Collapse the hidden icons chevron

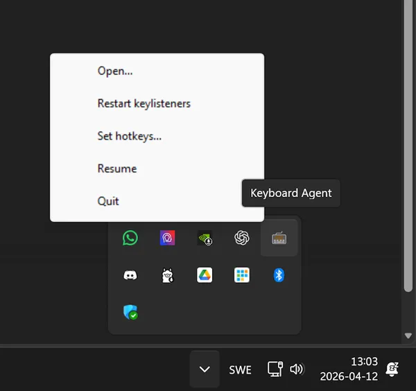pyautogui.click(x=205, y=370)
